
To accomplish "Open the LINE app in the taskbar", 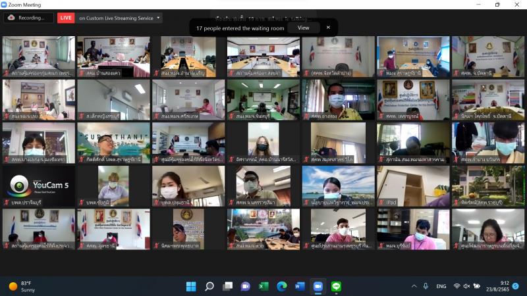I will (x=336, y=286).
